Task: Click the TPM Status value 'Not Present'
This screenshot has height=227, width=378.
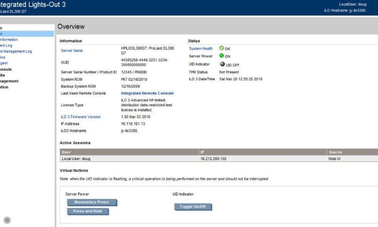Action: [x=229, y=72]
